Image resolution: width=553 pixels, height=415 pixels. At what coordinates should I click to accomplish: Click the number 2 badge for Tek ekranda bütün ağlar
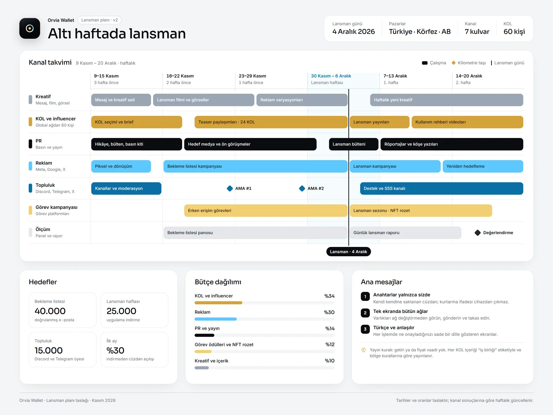[365, 313]
